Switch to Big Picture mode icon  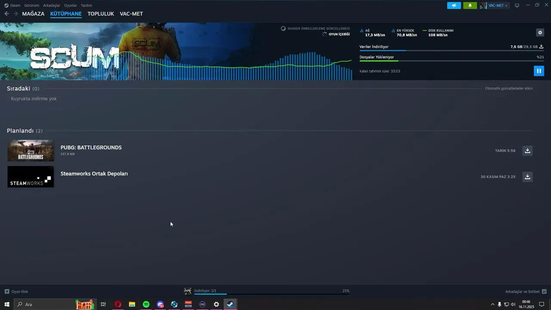[x=517, y=6]
